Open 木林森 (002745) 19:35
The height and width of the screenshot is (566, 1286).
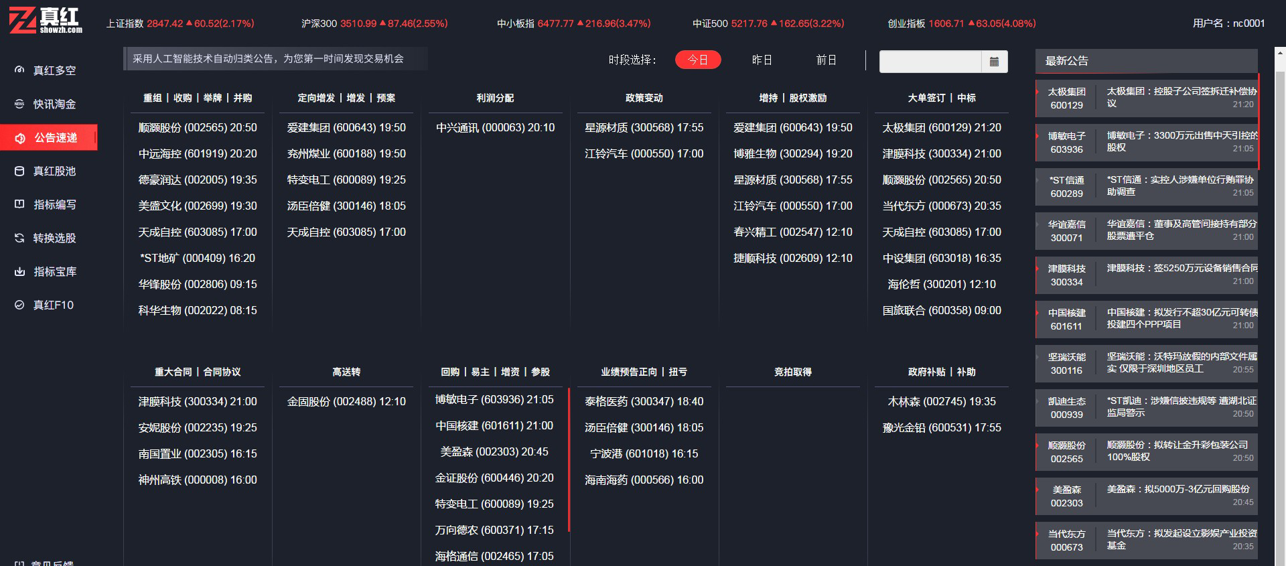pyautogui.click(x=941, y=401)
